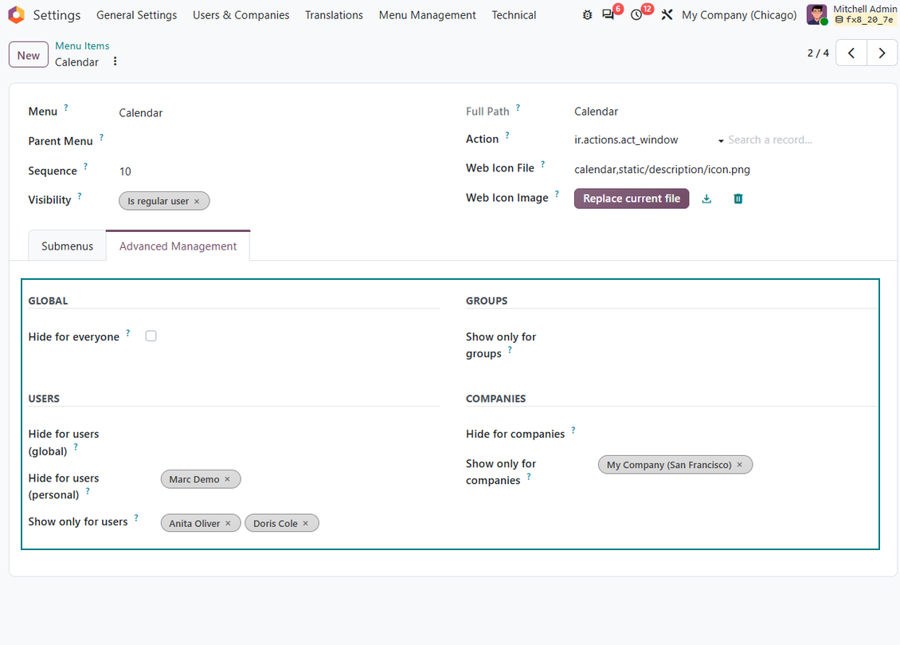Image resolution: width=900 pixels, height=645 pixels.
Task: Toggle the Hide for everyone checkbox
Action: [151, 336]
